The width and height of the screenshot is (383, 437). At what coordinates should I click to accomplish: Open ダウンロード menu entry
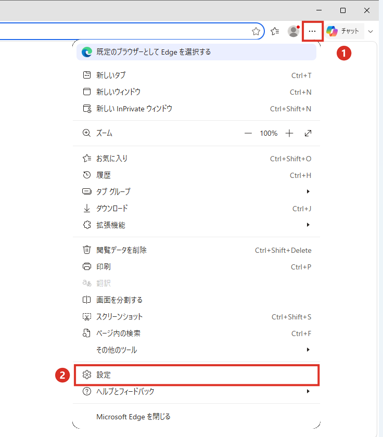[x=197, y=209]
